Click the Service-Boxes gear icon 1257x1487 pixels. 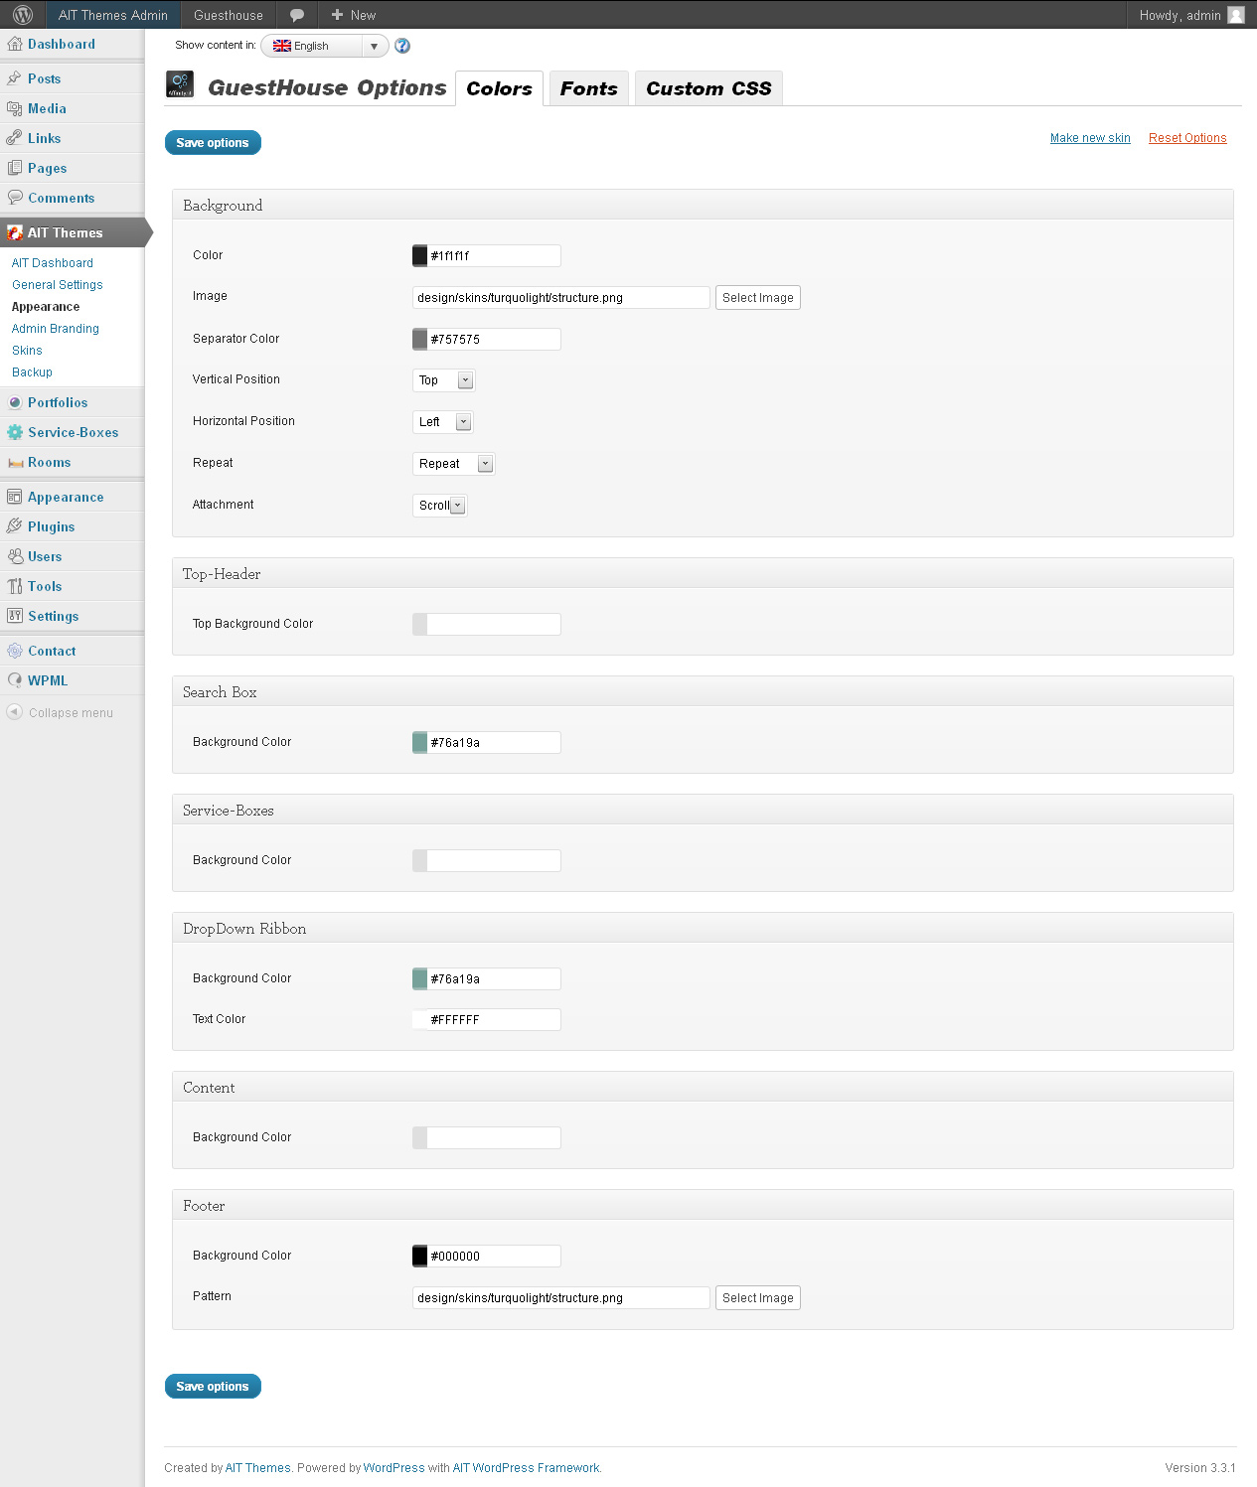(15, 432)
